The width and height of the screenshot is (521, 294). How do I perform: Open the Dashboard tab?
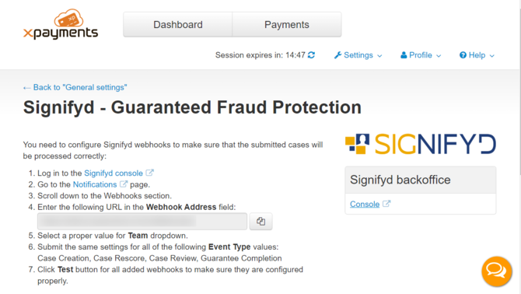(x=178, y=25)
